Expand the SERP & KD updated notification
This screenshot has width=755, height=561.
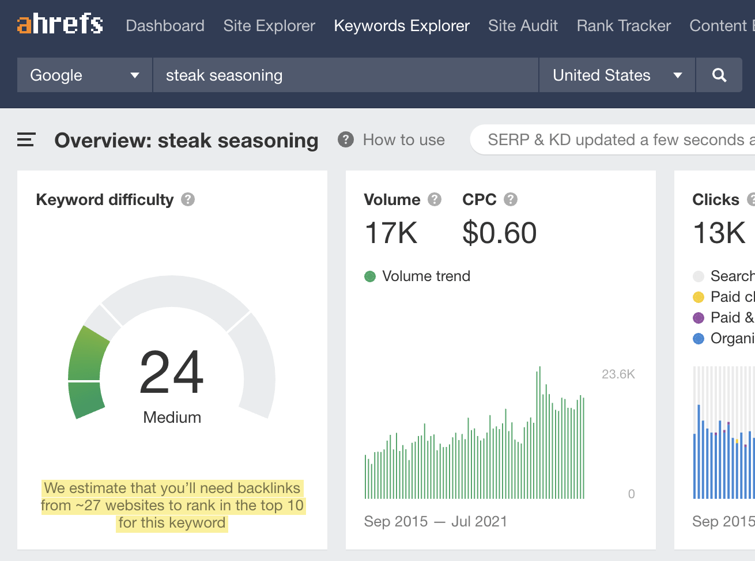[x=611, y=139]
